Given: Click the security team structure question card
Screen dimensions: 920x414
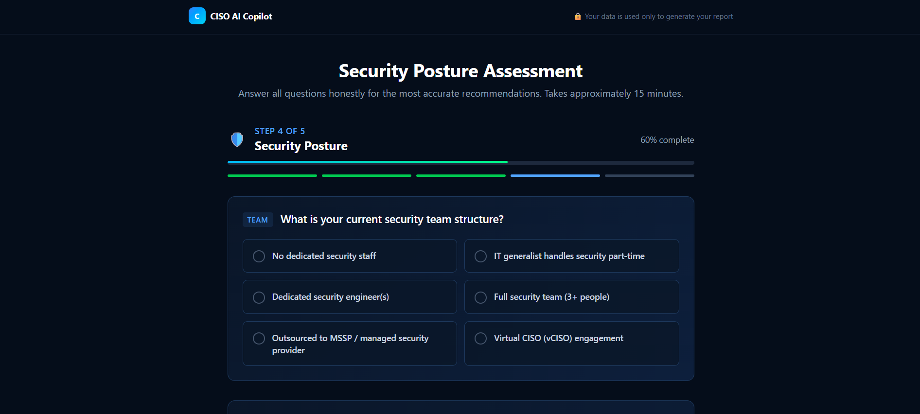Looking at the screenshot, I should coord(460,288).
